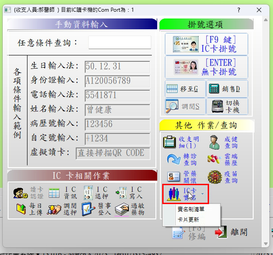The width and height of the screenshot is (273, 255).
Task: Click the 無卡掛號 ENTER registration button
Action: (x=206, y=67)
